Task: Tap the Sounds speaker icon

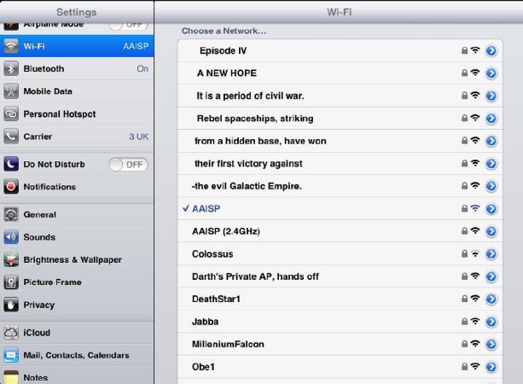Action: (x=11, y=237)
